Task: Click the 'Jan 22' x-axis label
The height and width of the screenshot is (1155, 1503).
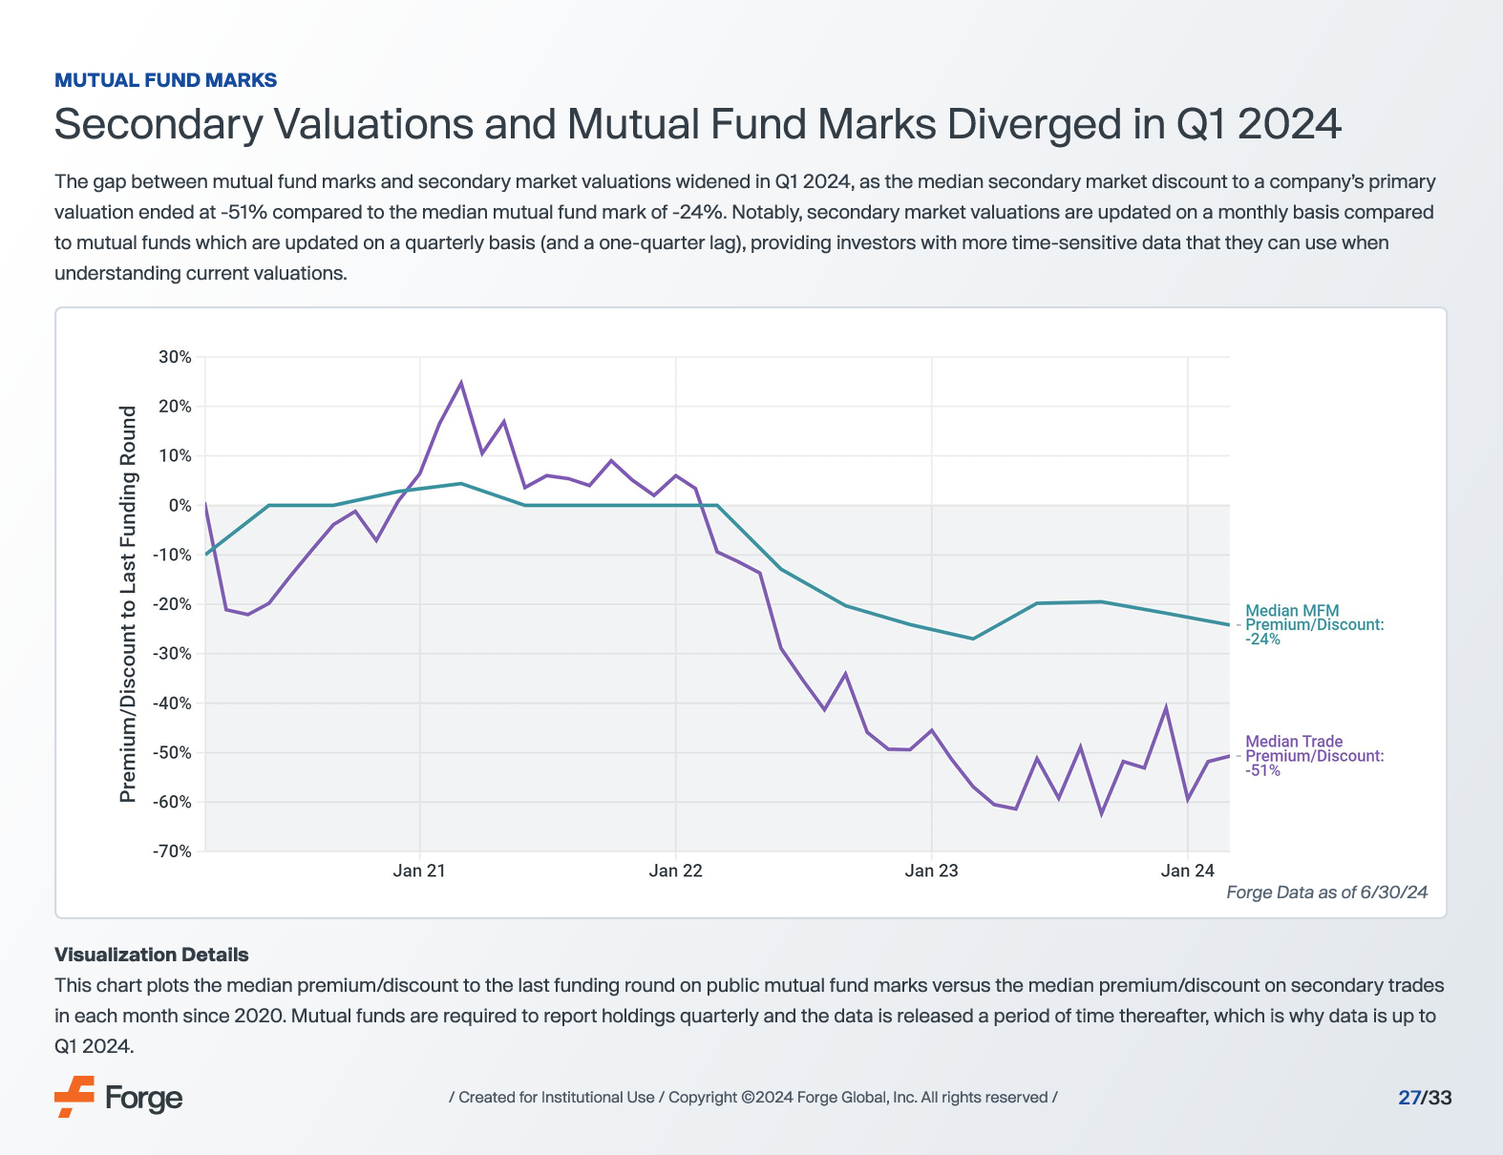Action: coord(676,871)
